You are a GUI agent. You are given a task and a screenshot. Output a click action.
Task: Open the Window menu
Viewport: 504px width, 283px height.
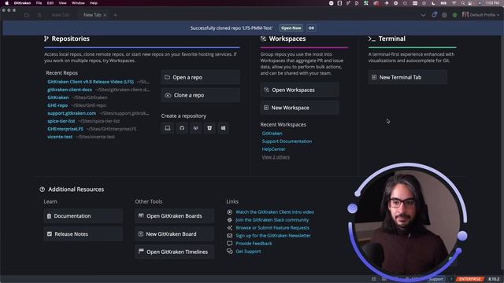click(78, 3)
